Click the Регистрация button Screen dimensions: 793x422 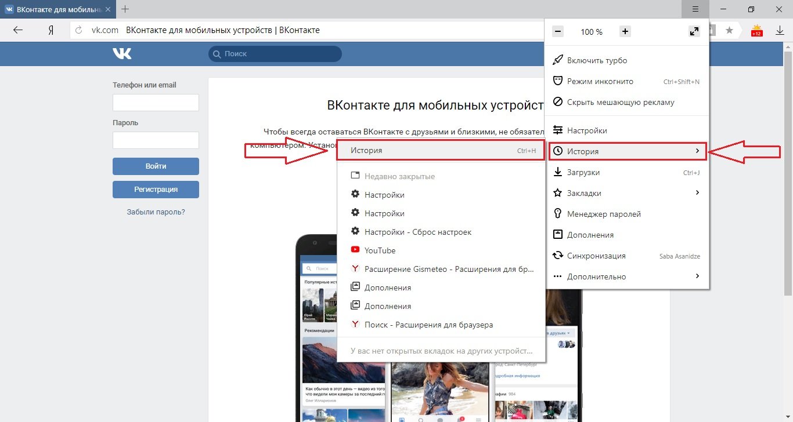tap(156, 190)
